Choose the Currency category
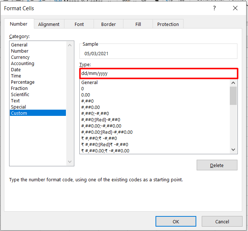The image size is (248, 231). pos(38,57)
